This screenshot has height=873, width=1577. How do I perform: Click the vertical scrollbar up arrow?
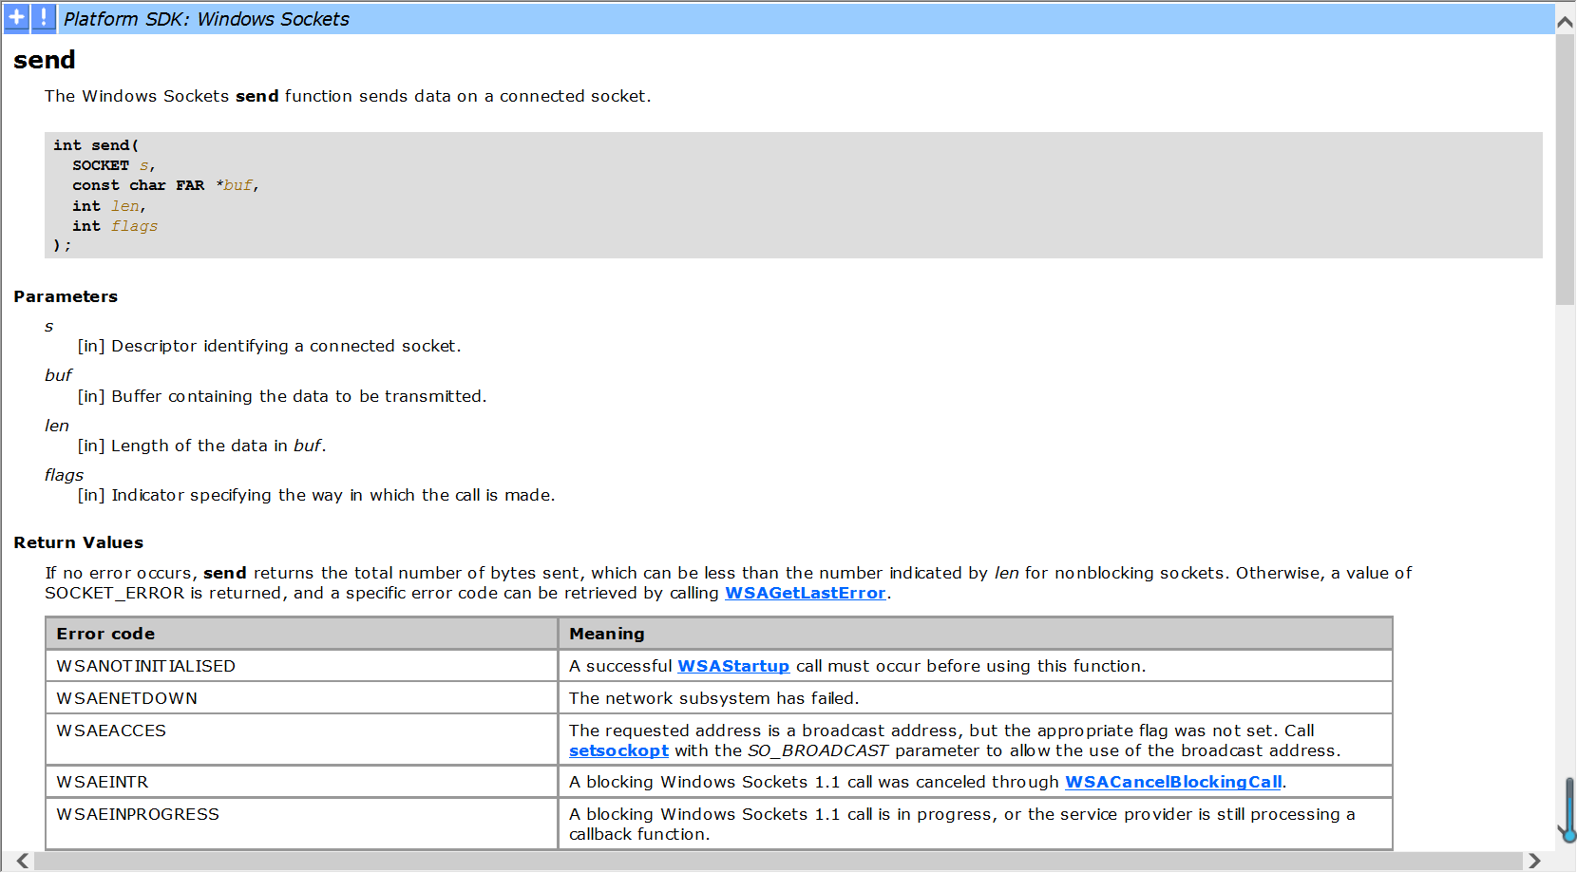point(1566,20)
